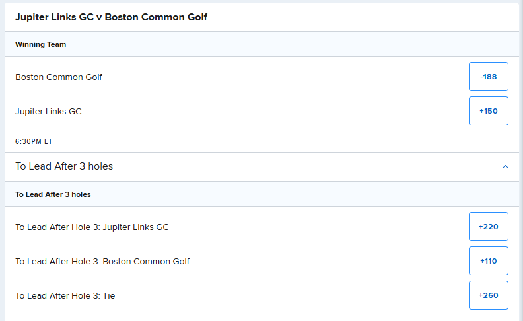523x321 pixels.
Task: Collapse the To Lead After 3 holes chevron
Action: tap(505, 167)
